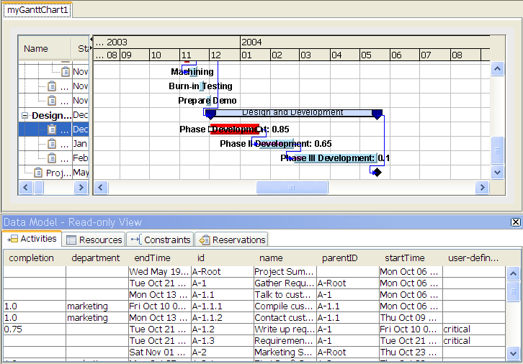Click the Resources tab table icon
523x364 pixels.
pos(71,240)
